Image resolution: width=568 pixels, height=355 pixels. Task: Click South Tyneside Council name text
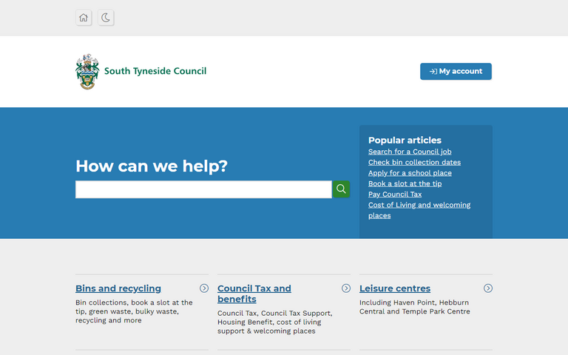pyautogui.click(x=155, y=72)
